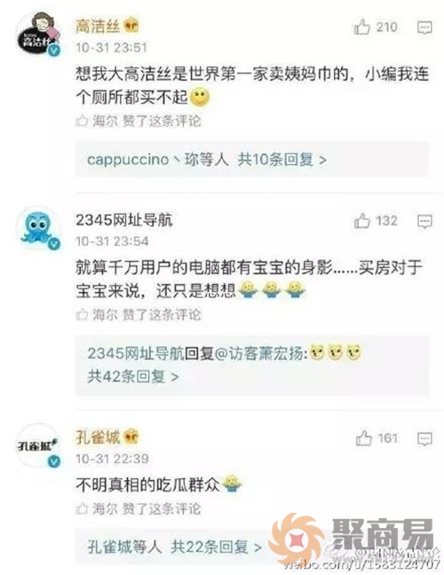444x575 pixels.
Task: Tap 高洁丝 membership crown badge
Action: [131, 27]
